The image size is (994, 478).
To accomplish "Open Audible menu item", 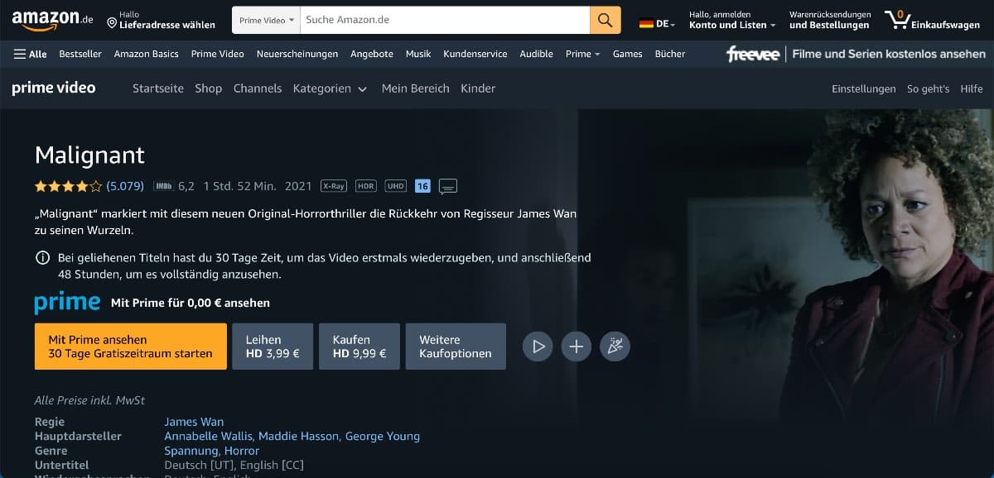I will tap(536, 54).
